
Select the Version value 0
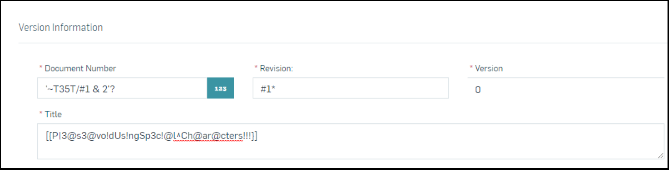tap(478, 90)
